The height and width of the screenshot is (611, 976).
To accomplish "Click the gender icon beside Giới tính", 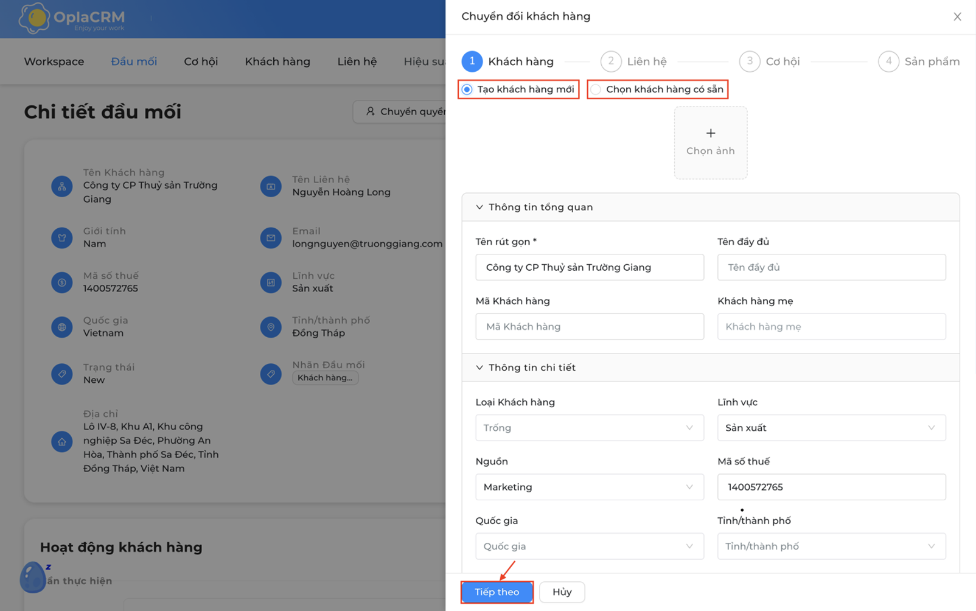I will tap(62, 237).
